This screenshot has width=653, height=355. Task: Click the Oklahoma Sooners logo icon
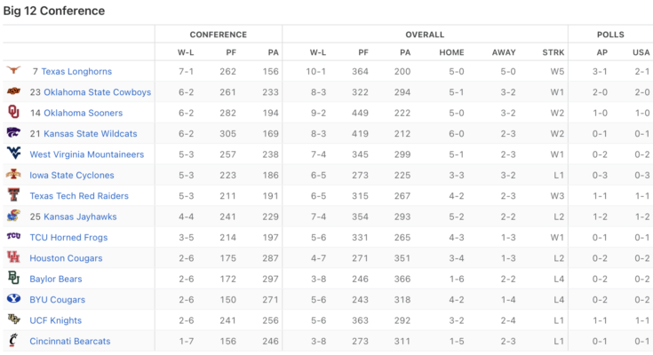click(x=13, y=113)
